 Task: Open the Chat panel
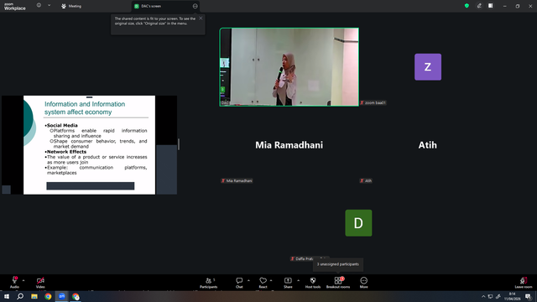[x=239, y=283]
